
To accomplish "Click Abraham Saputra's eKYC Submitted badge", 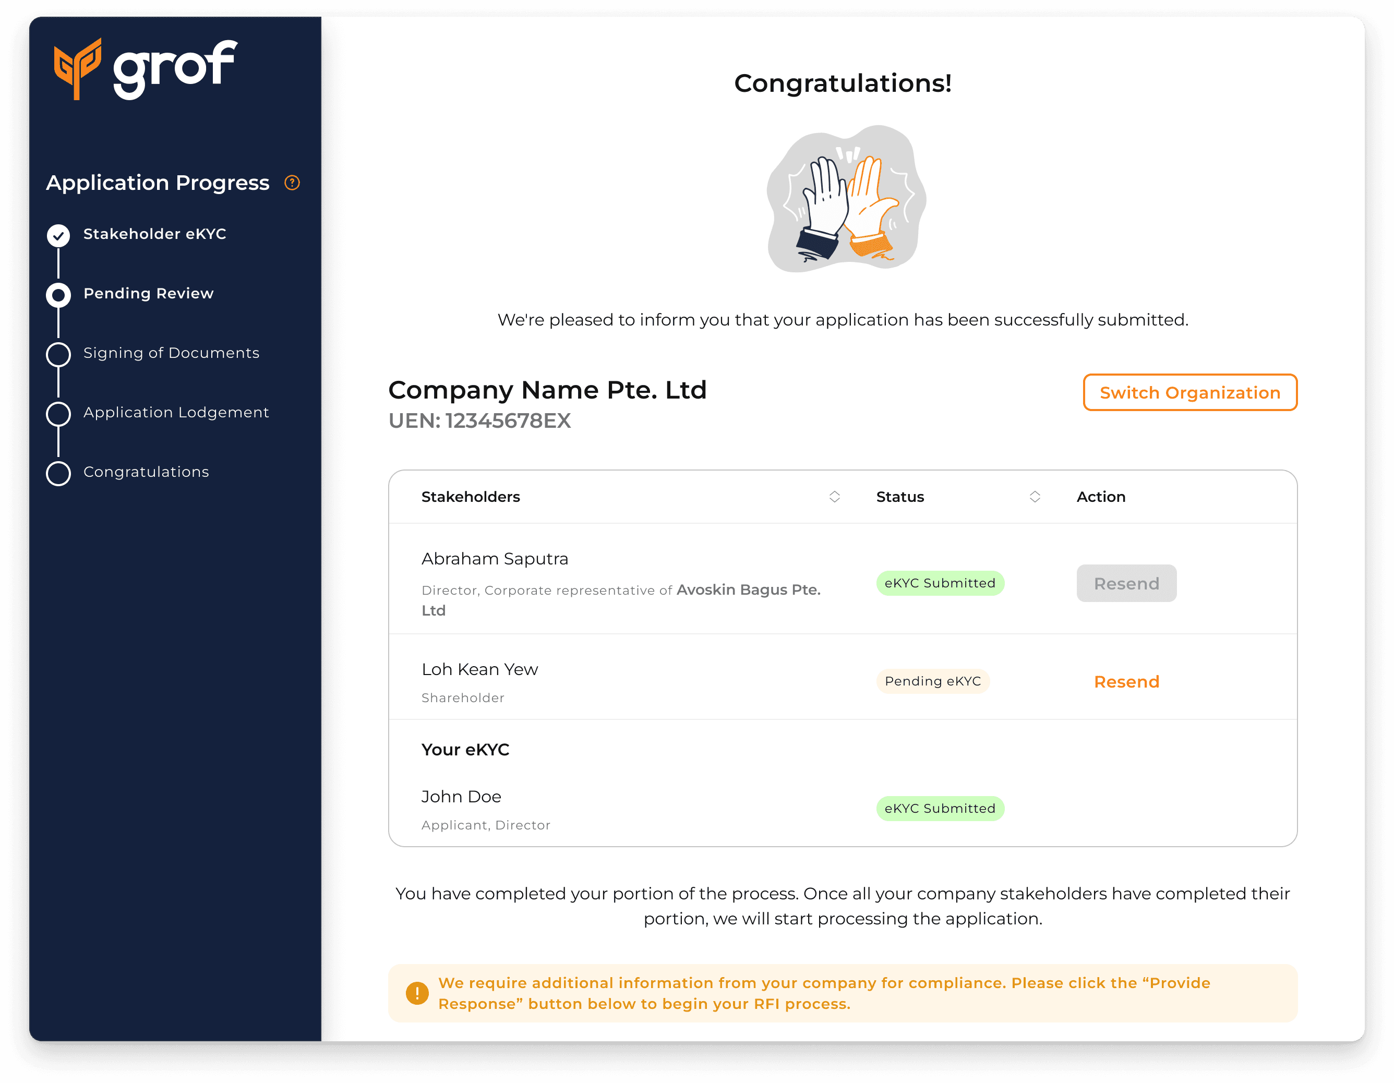I will pyautogui.click(x=939, y=583).
